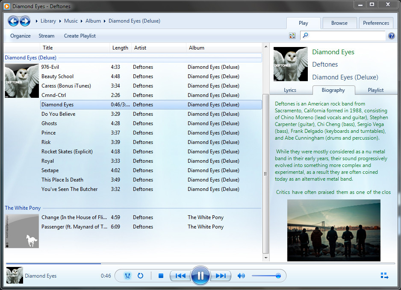Click the Windows Media Player title bar icon
Screen dimensions: 401x290
tap(7, 6)
